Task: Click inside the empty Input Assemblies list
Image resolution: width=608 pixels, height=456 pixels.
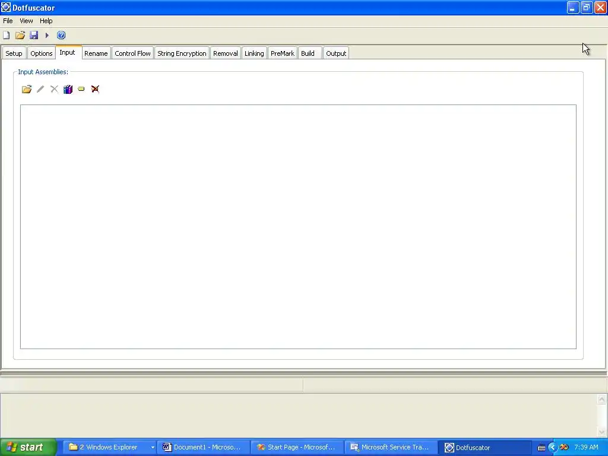Action: (298, 227)
